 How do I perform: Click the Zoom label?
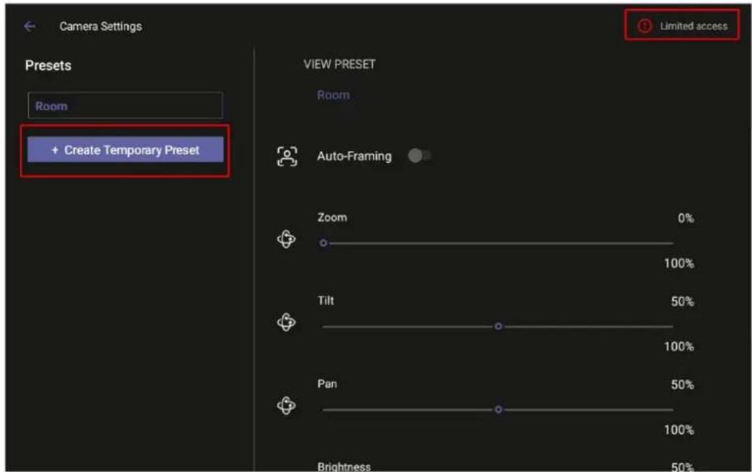tap(332, 218)
